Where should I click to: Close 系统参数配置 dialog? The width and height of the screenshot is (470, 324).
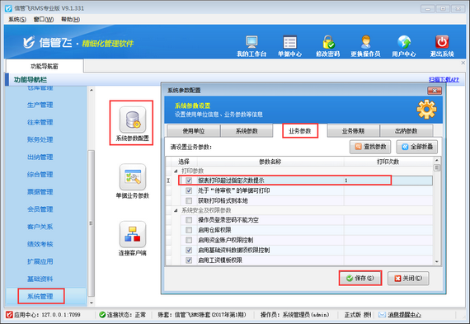tap(435, 91)
